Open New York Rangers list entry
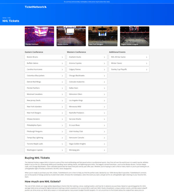The image size is (174, 193). [45, 113]
